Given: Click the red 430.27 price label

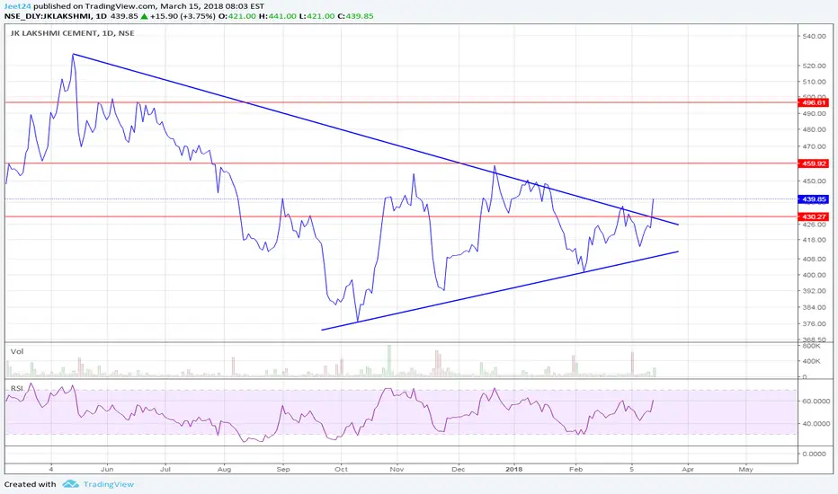Looking at the screenshot, I should (x=814, y=216).
